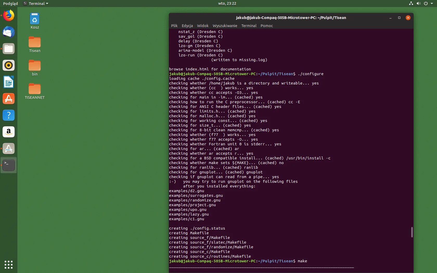Click 'creating source_c/routines/Makefile' line
The height and width of the screenshot is (273, 437).
pos(210,256)
